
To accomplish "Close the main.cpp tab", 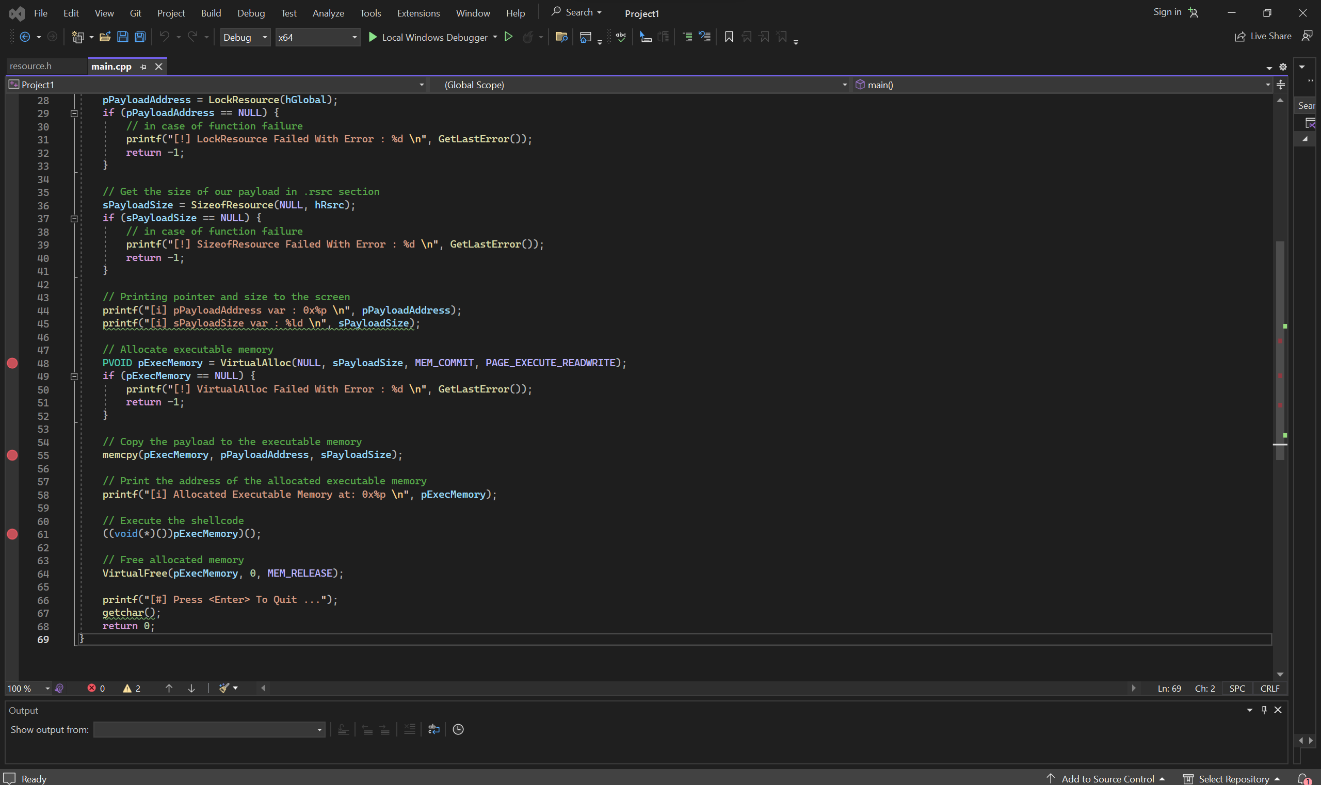I will (x=158, y=67).
